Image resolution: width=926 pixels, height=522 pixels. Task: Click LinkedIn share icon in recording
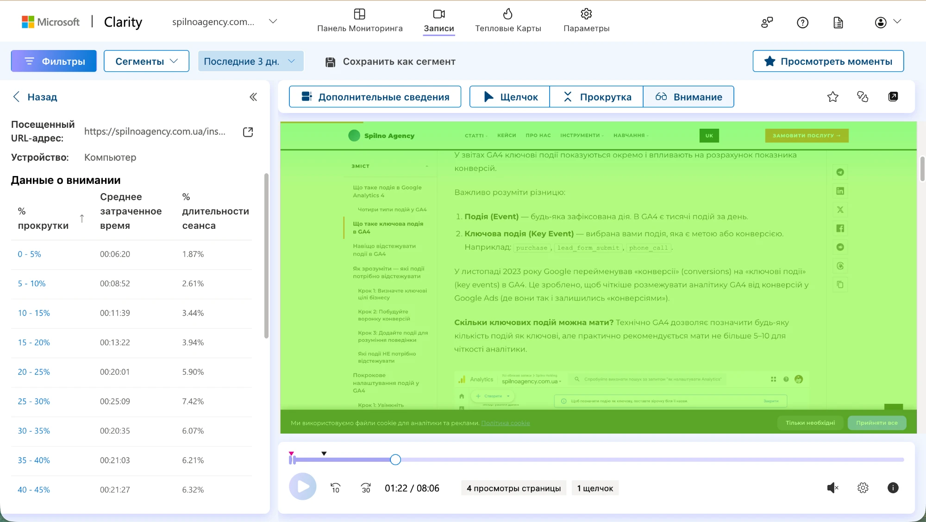pos(840,191)
